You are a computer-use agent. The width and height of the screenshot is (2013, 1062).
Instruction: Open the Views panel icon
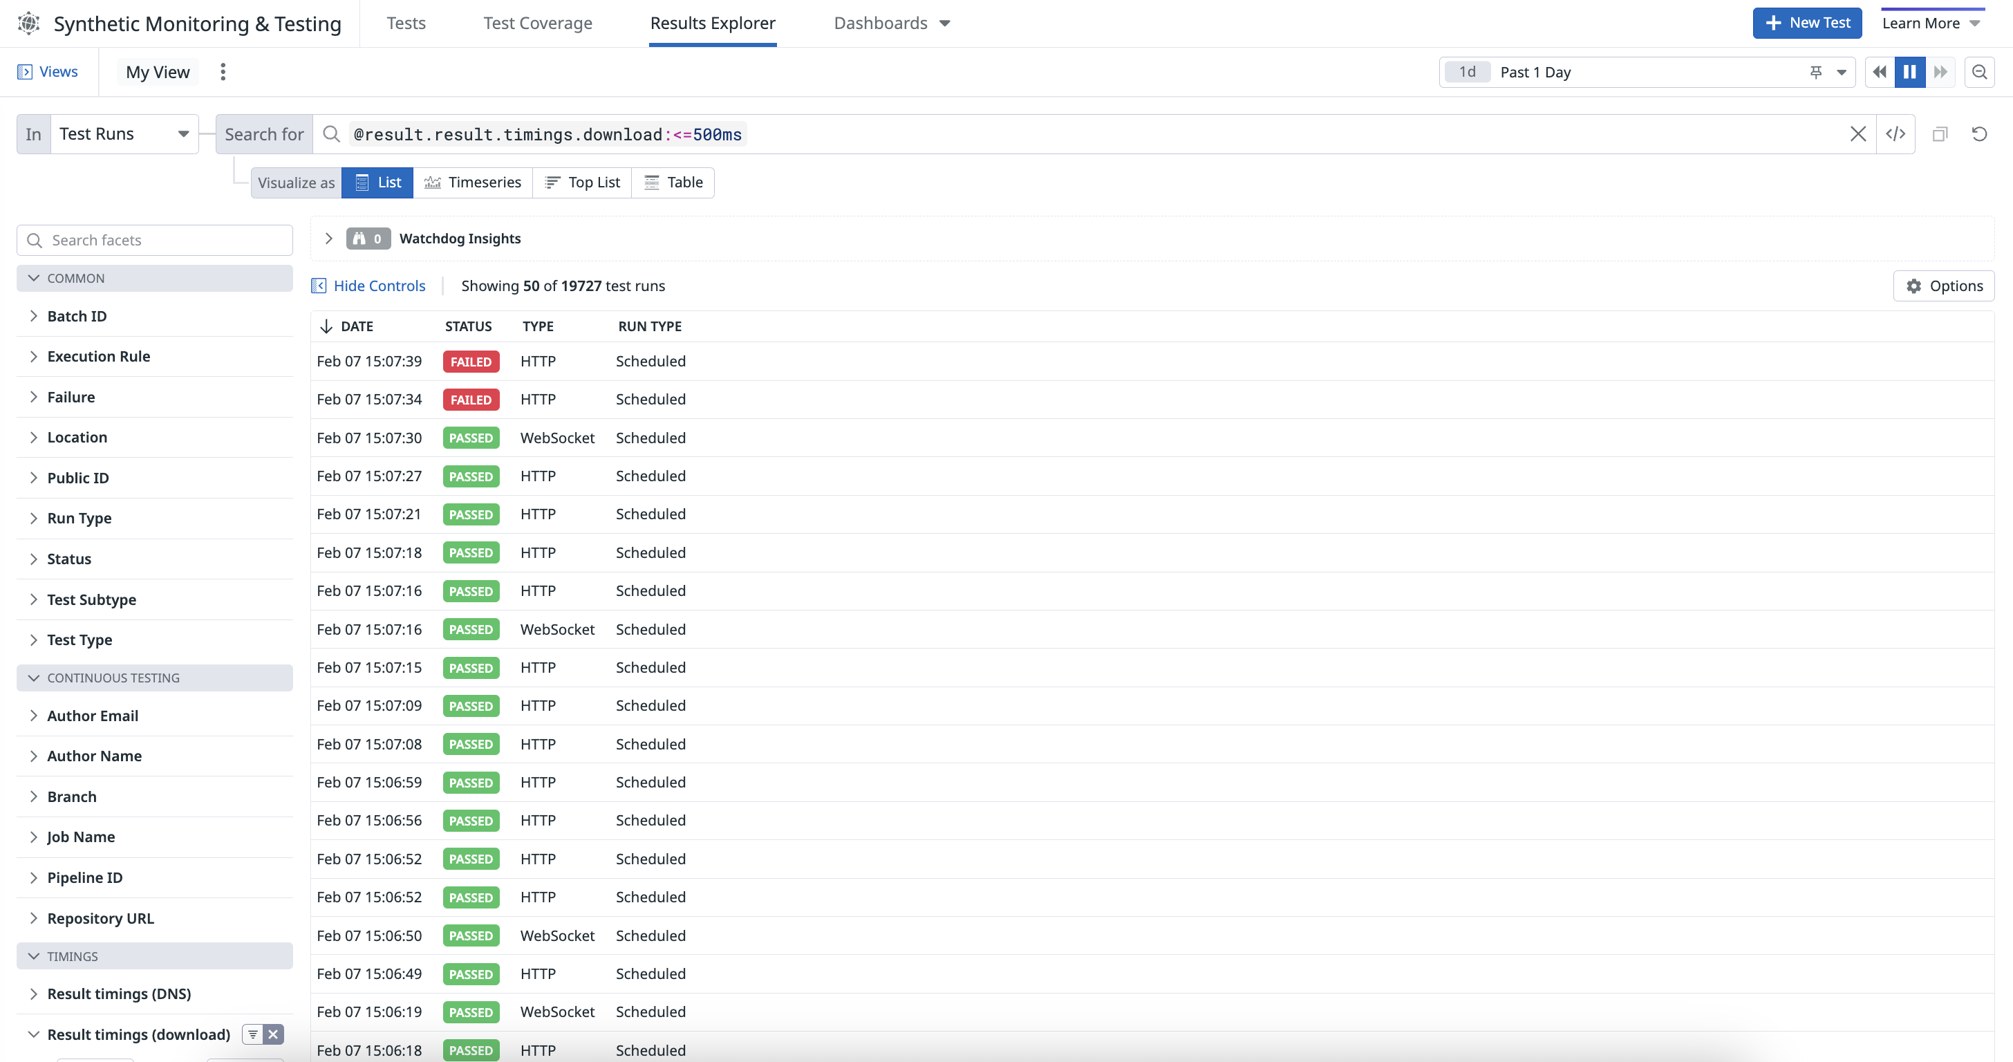click(x=25, y=72)
